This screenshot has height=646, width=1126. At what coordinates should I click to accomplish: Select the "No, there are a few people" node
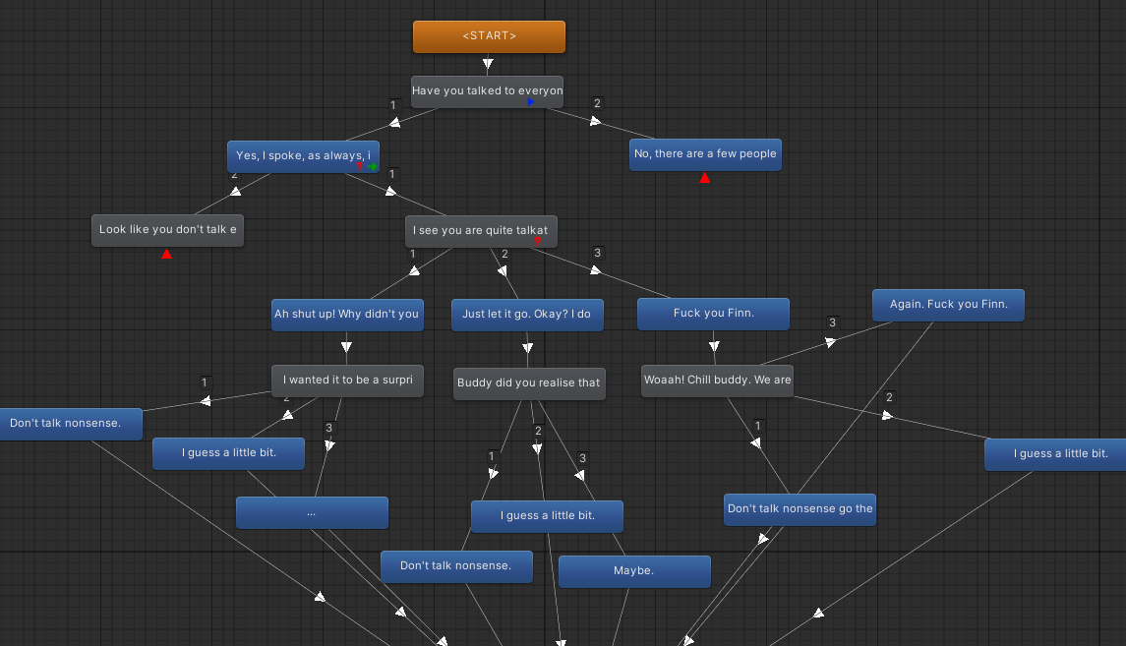click(705, 153)
